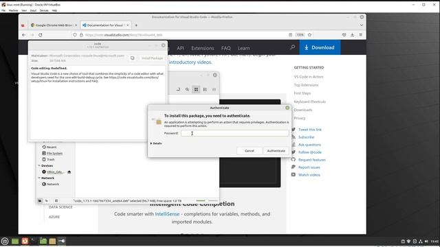
Task: Switch file manager to icon grid view
Action: (196, 89)
